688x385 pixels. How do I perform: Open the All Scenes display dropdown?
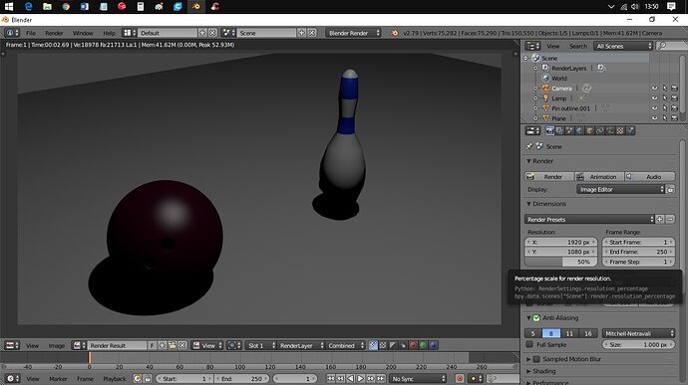click(623, 46)
